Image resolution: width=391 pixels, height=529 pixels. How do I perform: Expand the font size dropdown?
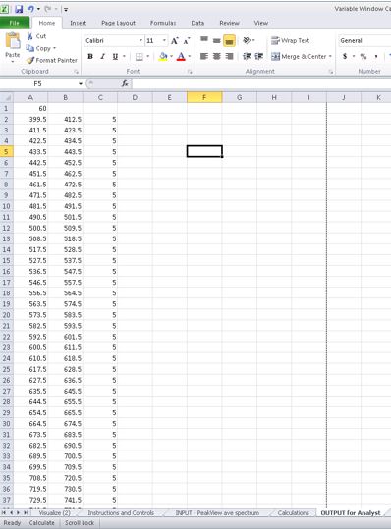[x=164, y=41]
